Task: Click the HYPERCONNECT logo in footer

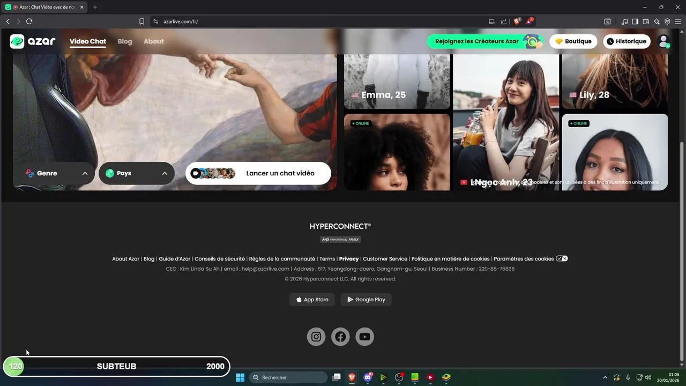Action: point(340,226)
